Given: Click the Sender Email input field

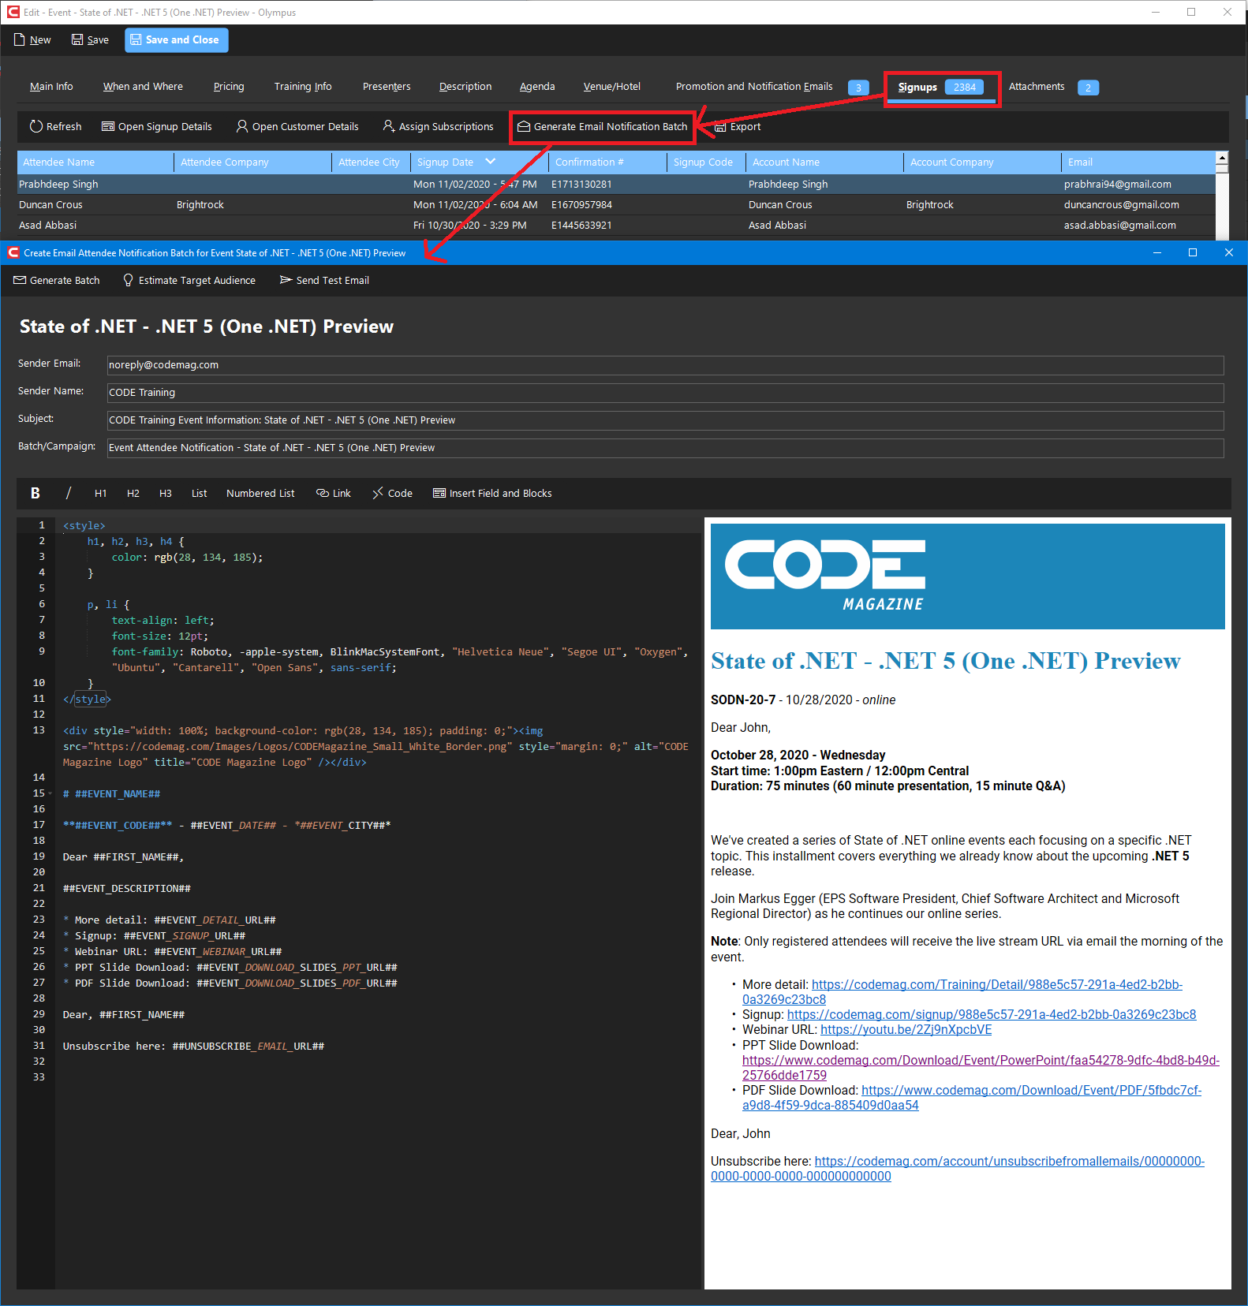Looking at the screenshot, I should tap(665, 365).
